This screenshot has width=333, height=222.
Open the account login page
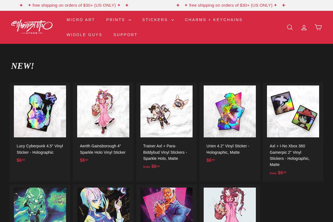tap(304, 27)
